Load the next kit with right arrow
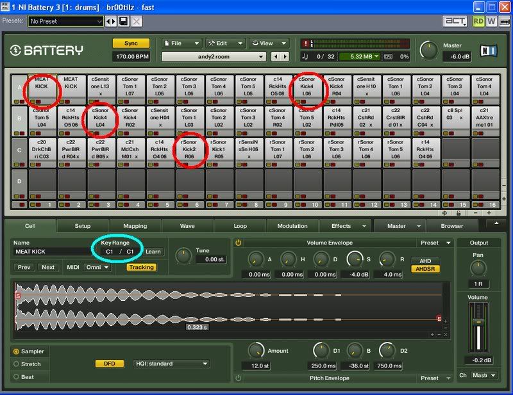Screen dimensions: 513x395 tap(285, 56)
